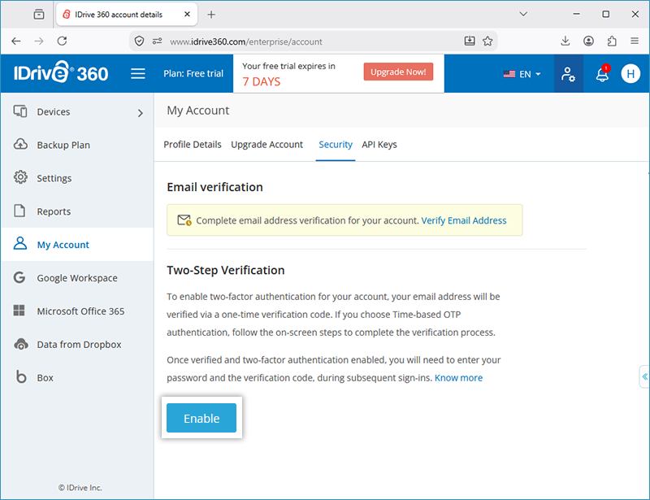Click the Devices sidebar icon
Image resolution: width=650 pixels, height=500 pixels.
tap(20, 111)
